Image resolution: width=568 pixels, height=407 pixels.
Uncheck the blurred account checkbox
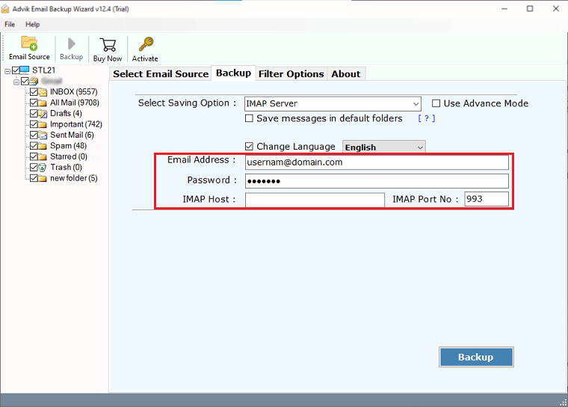tap(25, 81)
